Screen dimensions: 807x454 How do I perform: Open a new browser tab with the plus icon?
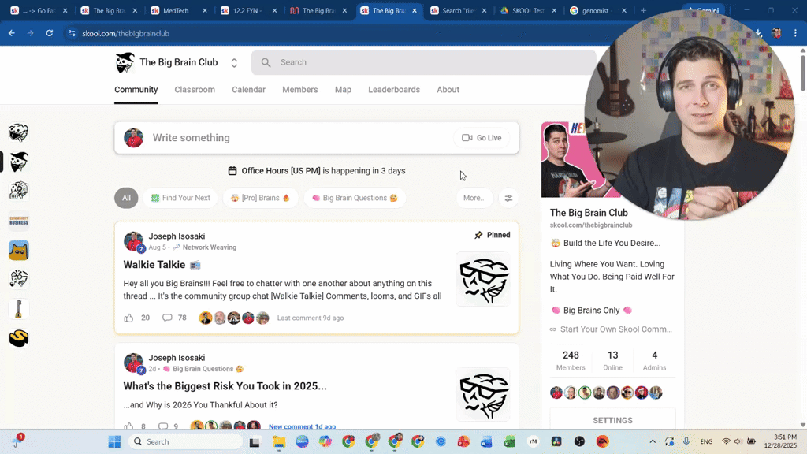643,10
